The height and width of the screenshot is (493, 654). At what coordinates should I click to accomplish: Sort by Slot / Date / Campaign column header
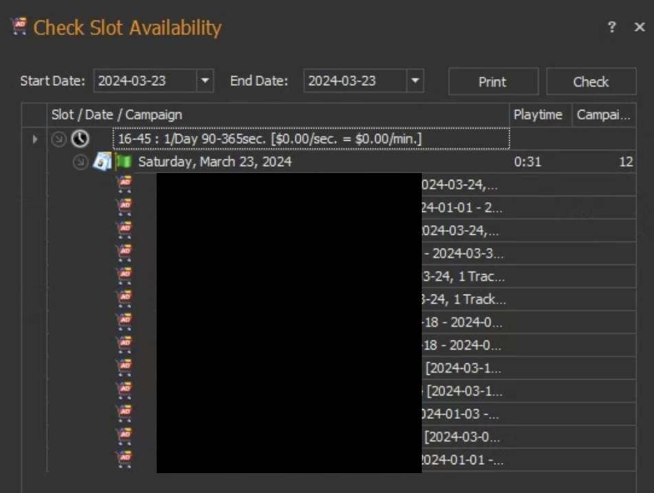coord(275,115)
